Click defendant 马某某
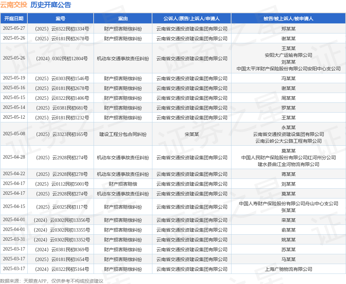The height and width of the screenshot is (284, 346). click(x=289, y=259)
